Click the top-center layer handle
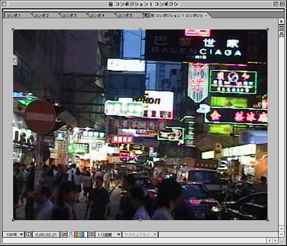The height and width of the screenshot is (246, 287). pos(140,29)
